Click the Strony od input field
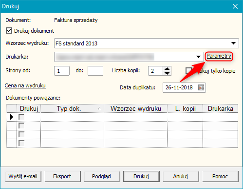 pyautogui.click(x=62, y=71)
